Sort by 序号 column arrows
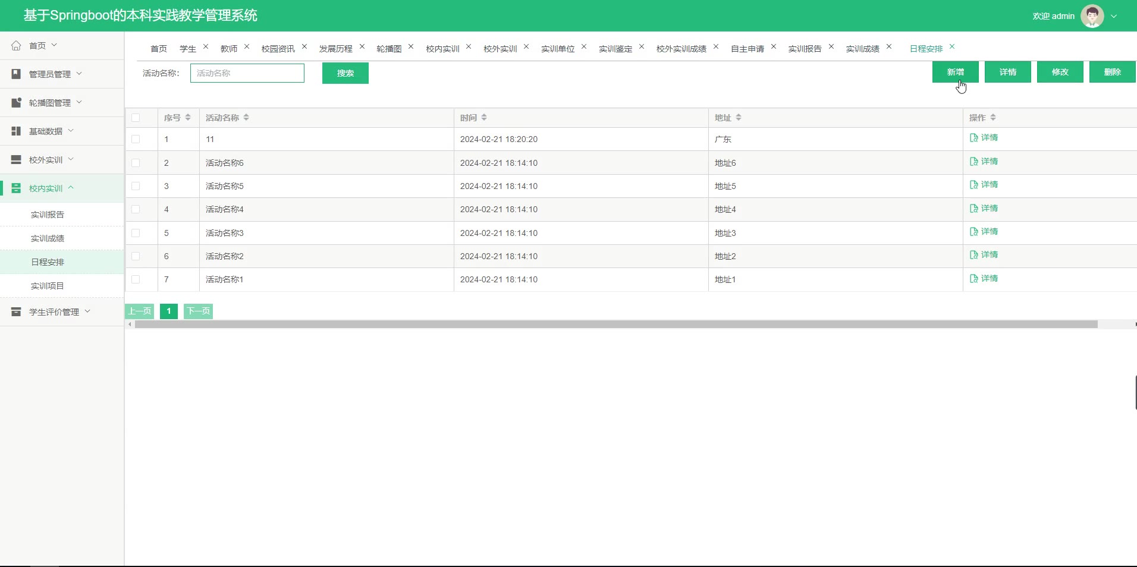 click(x=188, y=118)
